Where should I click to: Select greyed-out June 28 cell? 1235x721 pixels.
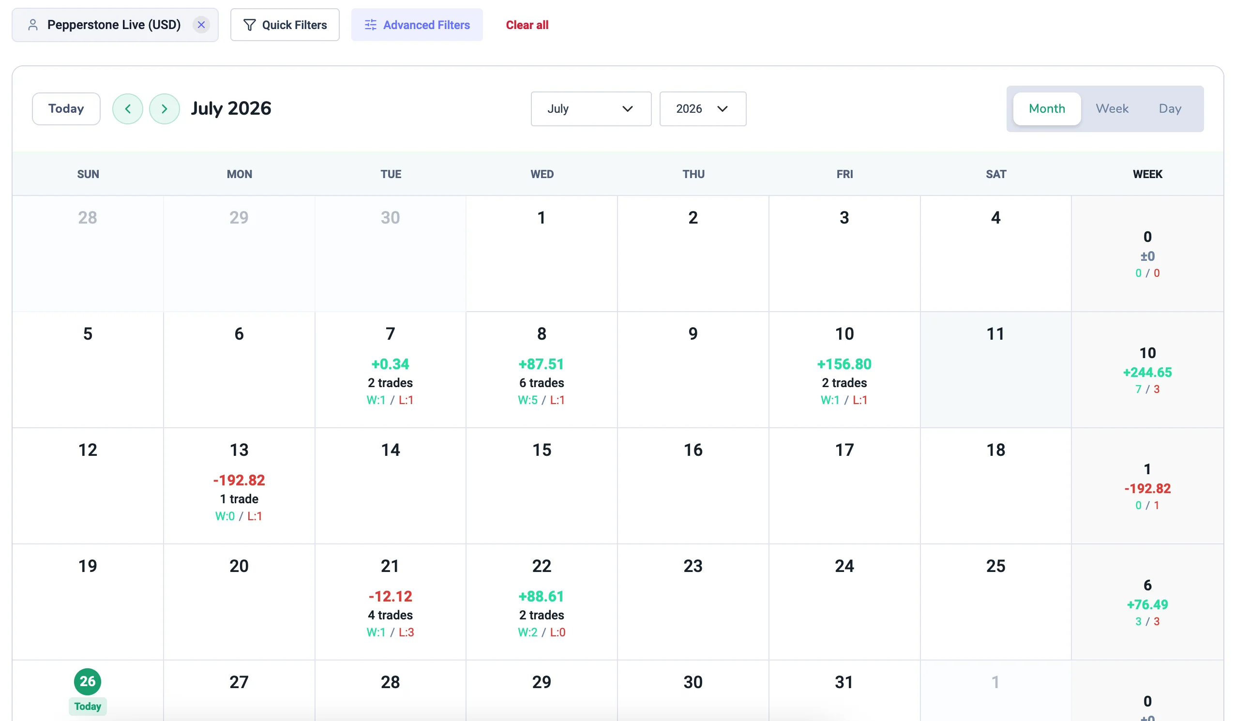pyautogui.click(x=88, y=254)
